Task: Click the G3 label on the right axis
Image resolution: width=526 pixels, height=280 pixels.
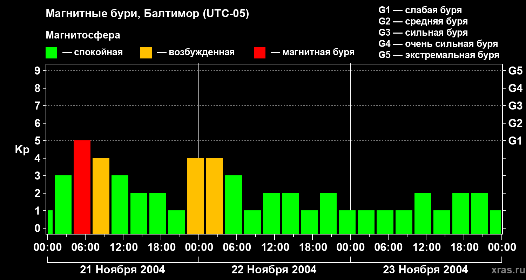Action: 515,106
